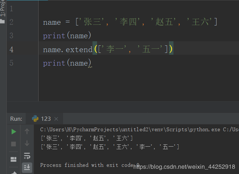
Task: Click line number 5 in the gutter
Action: [12, 63]
